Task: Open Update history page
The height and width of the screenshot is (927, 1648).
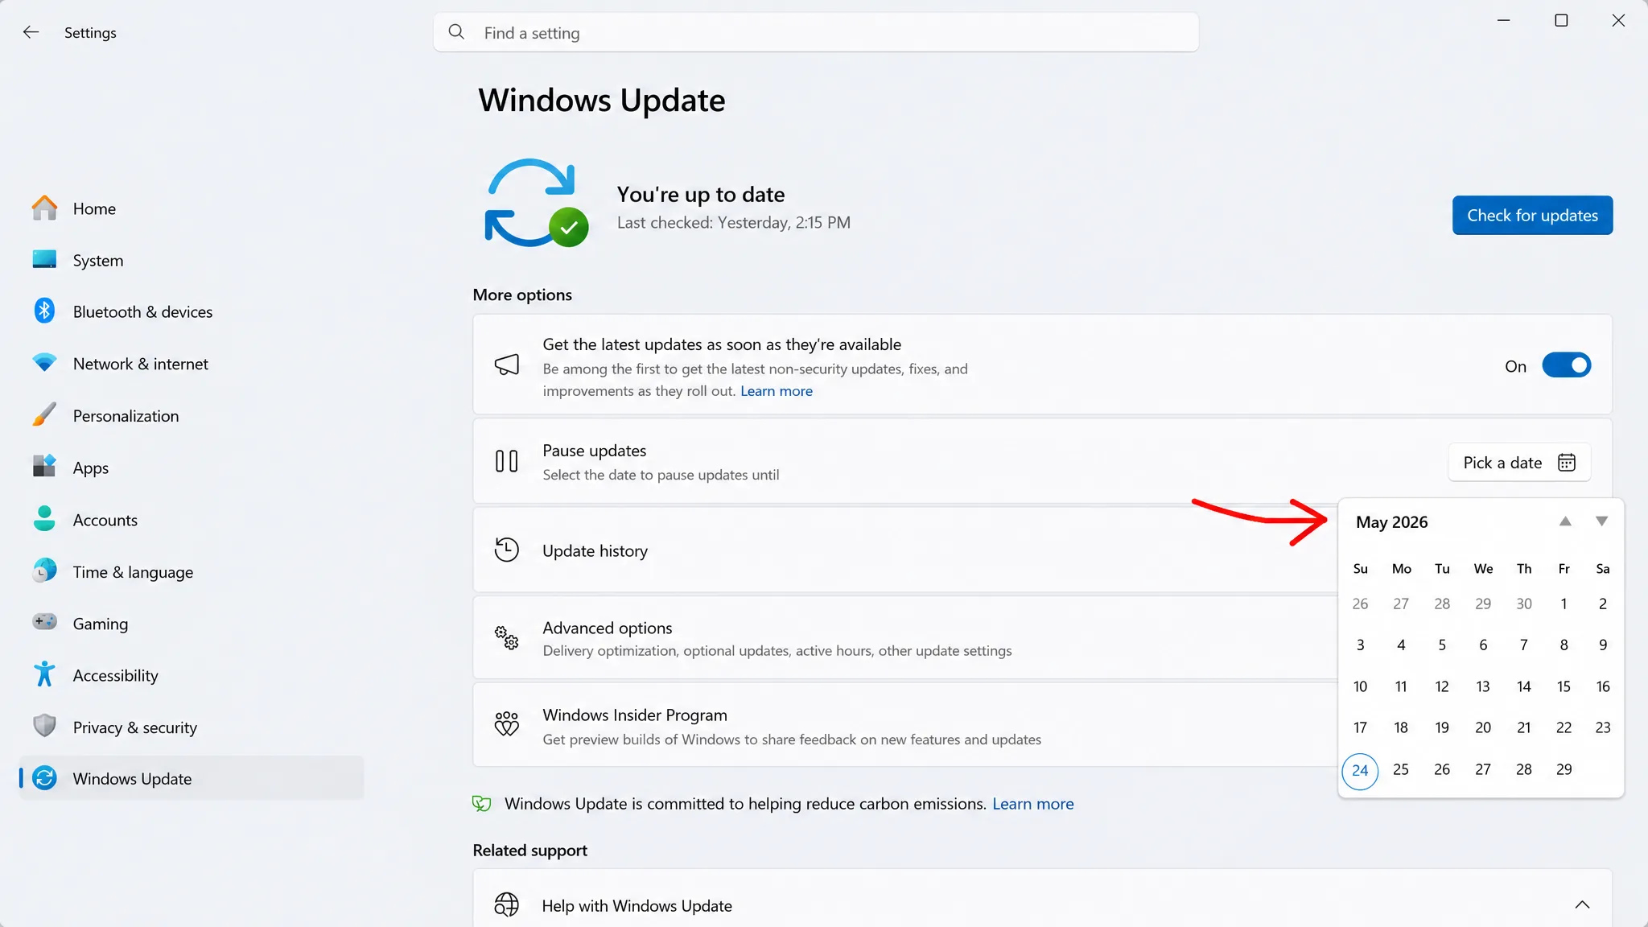Action: [x=905, y=550]
